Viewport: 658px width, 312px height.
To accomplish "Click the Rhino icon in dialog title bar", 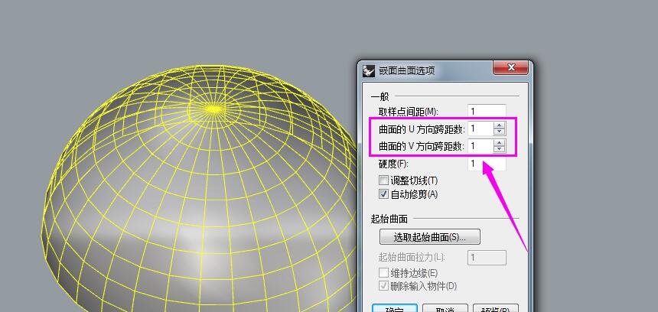I will point(369,70).
